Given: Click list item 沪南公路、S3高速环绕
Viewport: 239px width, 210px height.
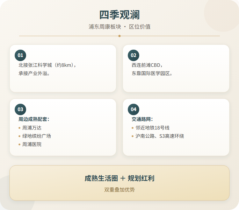Looking at the screenshot, I should 160,136.
